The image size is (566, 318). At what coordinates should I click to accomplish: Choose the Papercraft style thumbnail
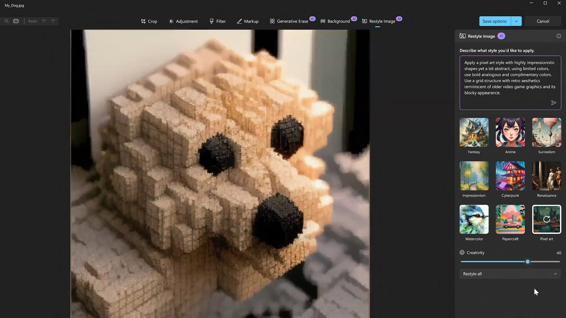[510, 219]
